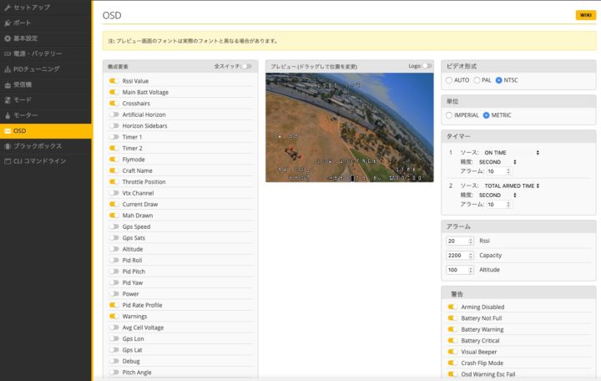601x381 pixels.
Task: Select IMPERIAL units
Action: [x=450, y=114]
